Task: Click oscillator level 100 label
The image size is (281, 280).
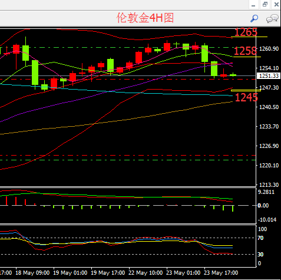Action: [x=262, y=229]
